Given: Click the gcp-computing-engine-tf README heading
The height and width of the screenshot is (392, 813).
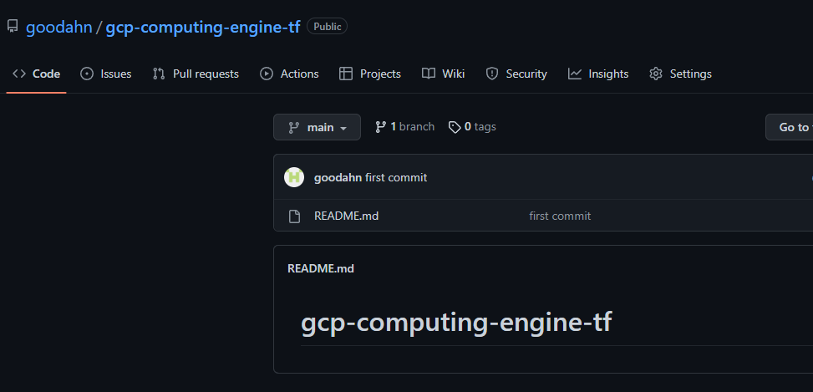Looking at the screenshot, I should coord(456,323).
